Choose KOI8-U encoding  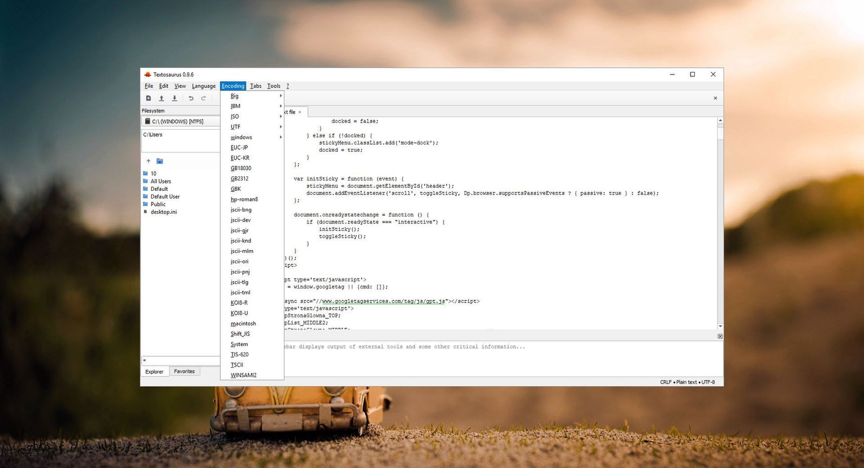252,313
